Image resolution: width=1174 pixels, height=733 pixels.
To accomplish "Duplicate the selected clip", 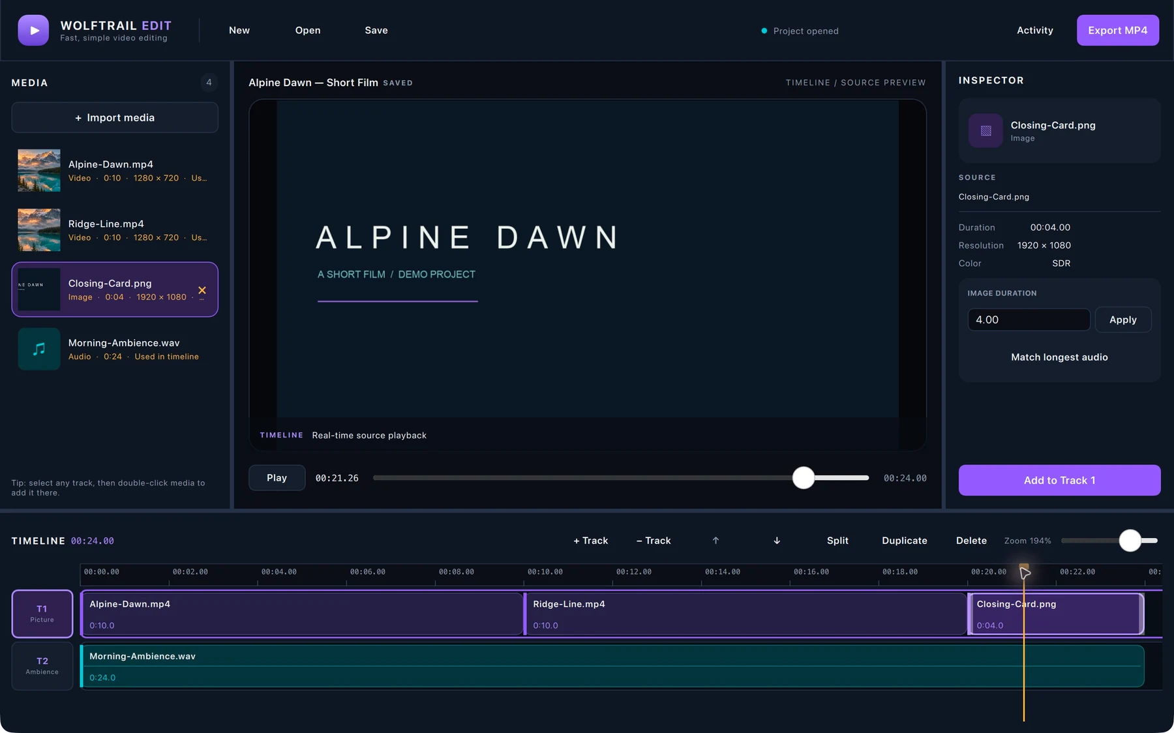I will [x=904, y=541].
